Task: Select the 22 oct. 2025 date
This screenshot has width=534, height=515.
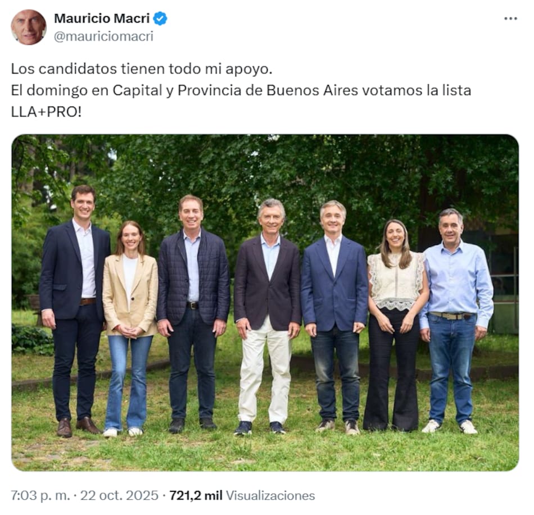Action: click(120, 495)
